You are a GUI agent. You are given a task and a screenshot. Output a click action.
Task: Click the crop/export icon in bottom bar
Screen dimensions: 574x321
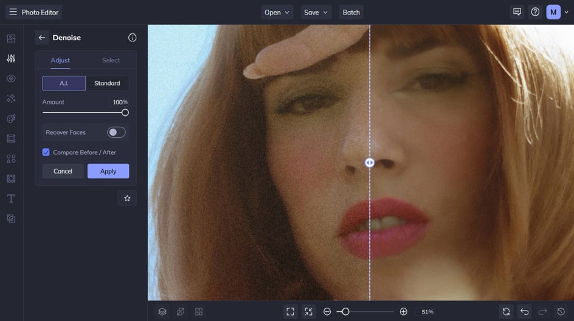pyautogui.click(x=181, y=311)
